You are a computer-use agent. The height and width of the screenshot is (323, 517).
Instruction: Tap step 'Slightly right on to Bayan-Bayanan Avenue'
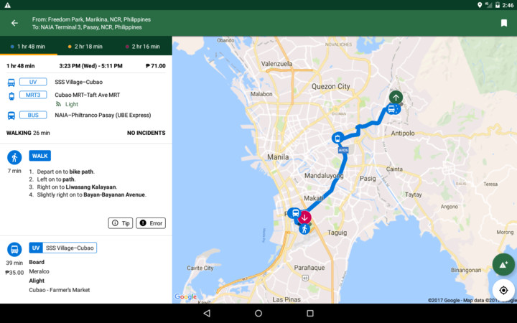[91, 195]
